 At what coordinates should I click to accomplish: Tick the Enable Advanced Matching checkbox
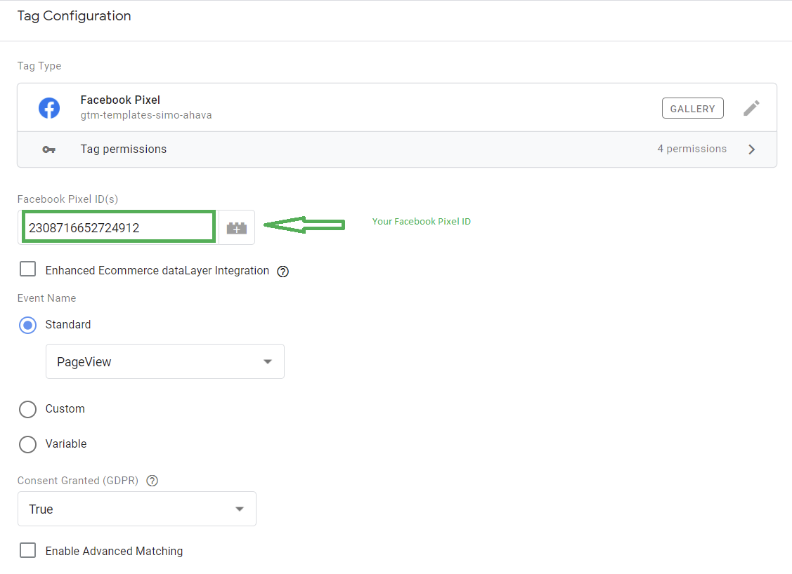28,550
